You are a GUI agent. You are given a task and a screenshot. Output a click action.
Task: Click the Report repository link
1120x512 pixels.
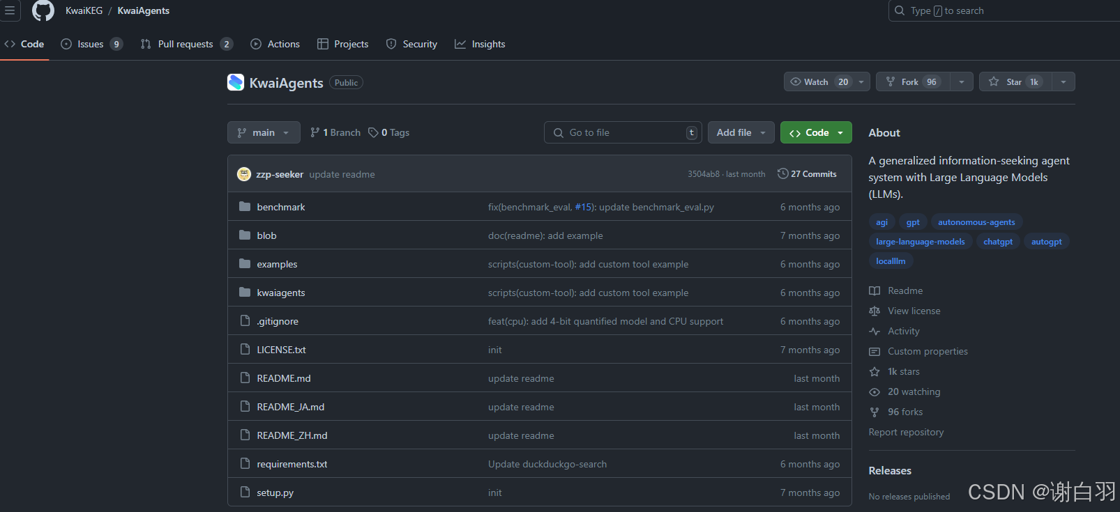pyautogui.click(x=906, y=432)
